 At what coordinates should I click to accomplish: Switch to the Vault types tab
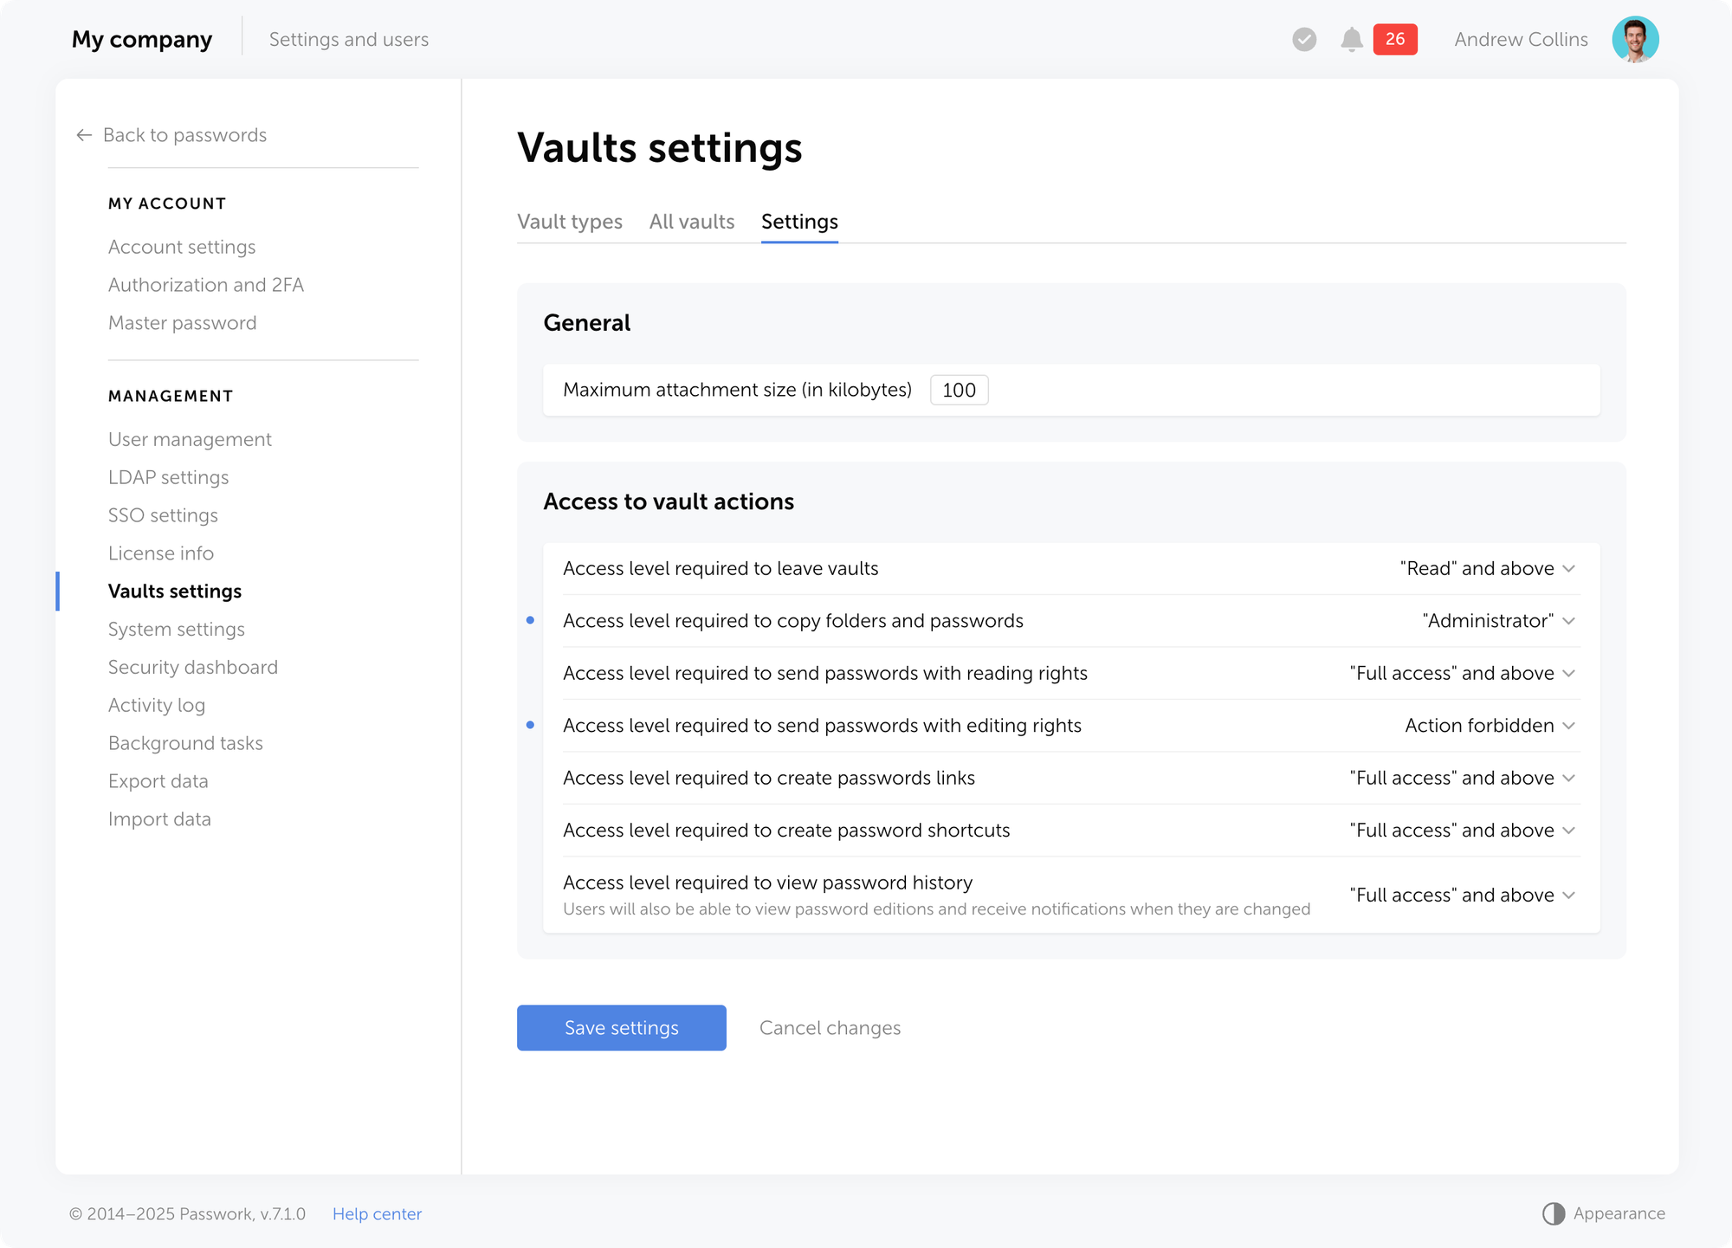point(570,222)
